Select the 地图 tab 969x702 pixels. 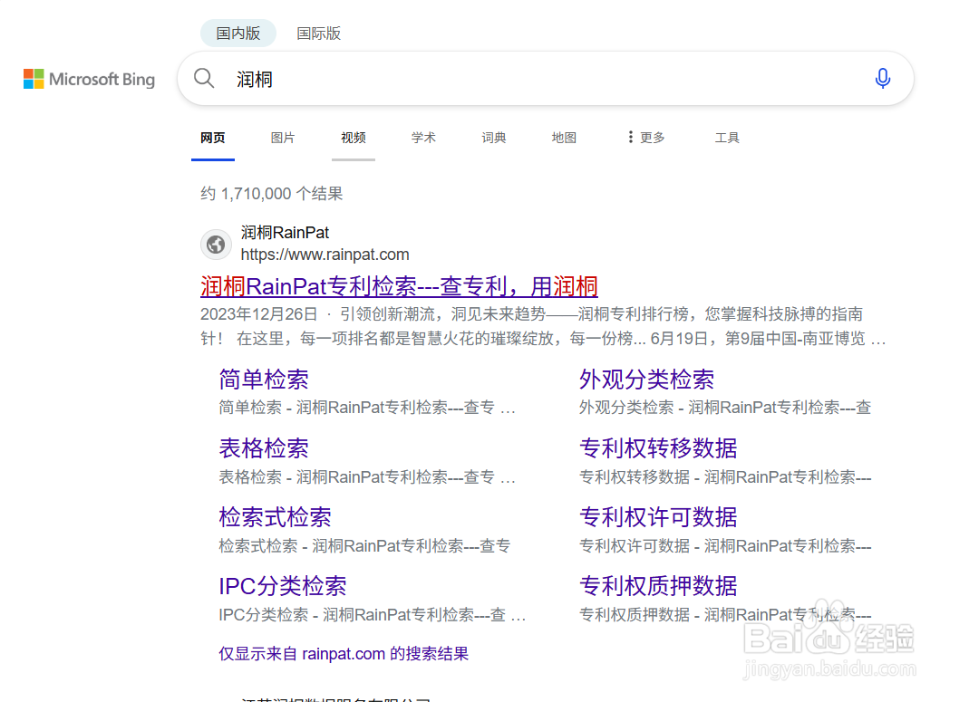coord(564,138)
